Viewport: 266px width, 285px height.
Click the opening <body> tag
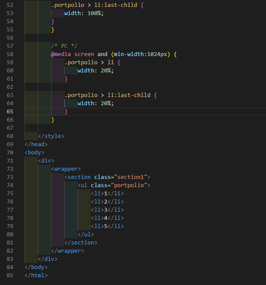click(34, 153)
